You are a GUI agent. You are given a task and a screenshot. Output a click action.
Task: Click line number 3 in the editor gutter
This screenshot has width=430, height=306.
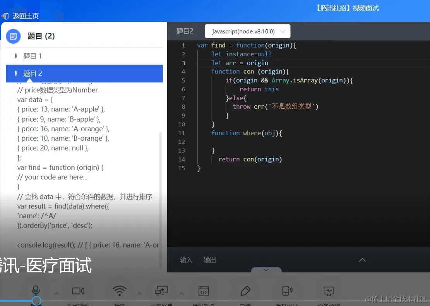(183, 63)
